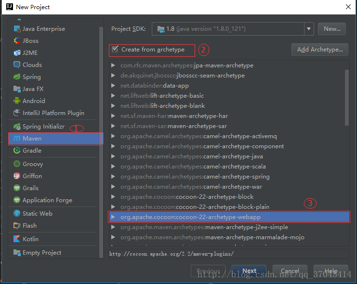Select the cocoon-22-archetype-block-plain row
The width and height of the screenshot is (357, 284).
coord(229,207)
